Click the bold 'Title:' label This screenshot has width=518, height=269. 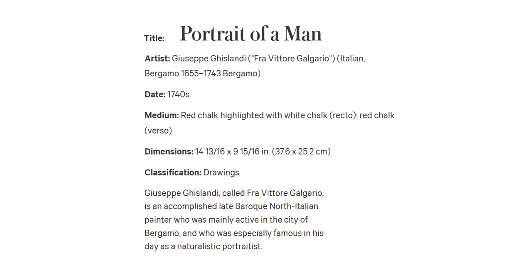[x=154, y=38]
